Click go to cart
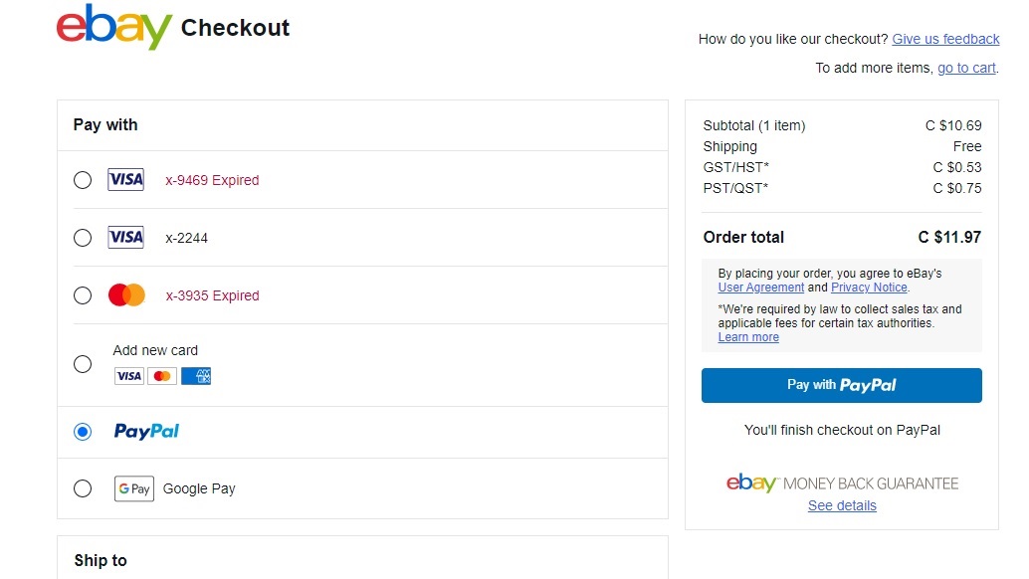Viewport: 1029px width, 579px height. point(966,67)
